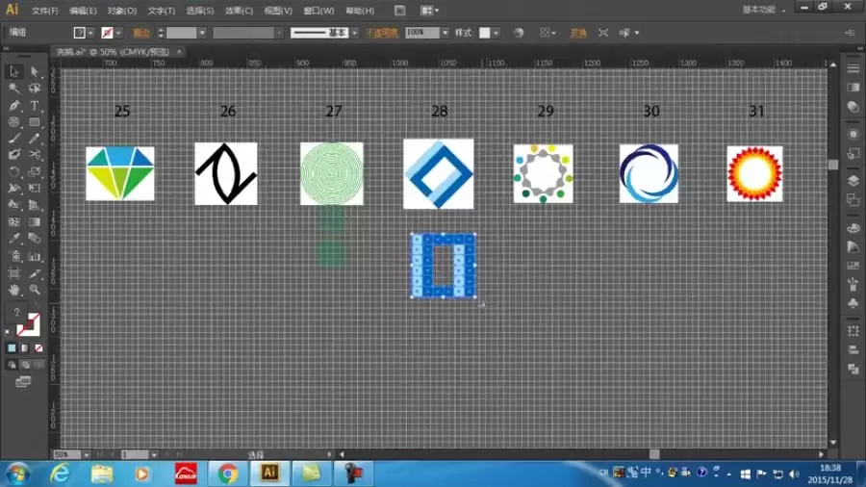Image resolution: width=866 pixels, height=487 pixels.
Task: Select the Rectangle shape tool
Action: [35, 122]
